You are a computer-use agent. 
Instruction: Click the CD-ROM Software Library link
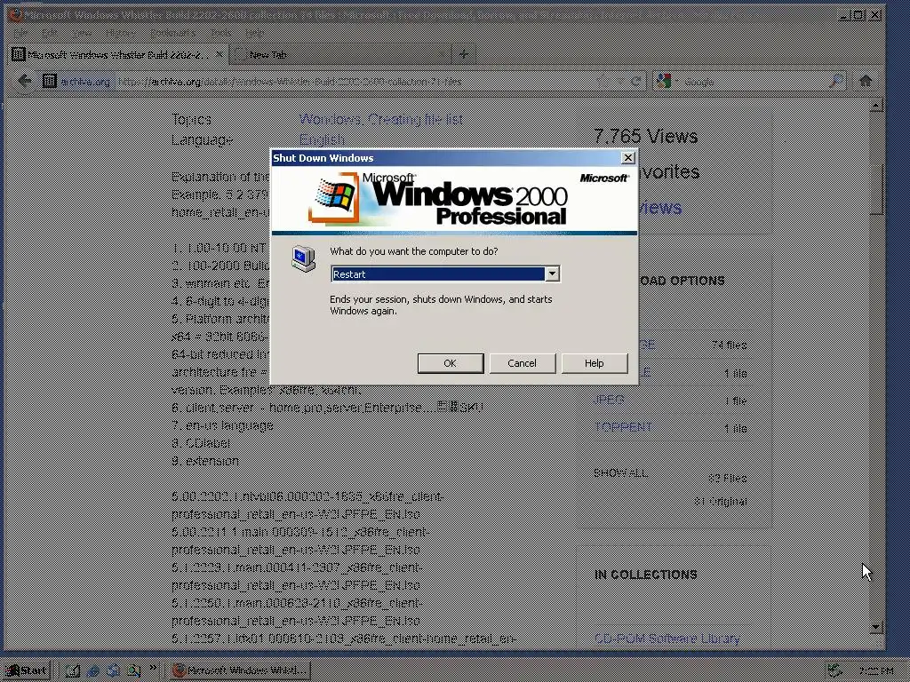click(667, 638)
